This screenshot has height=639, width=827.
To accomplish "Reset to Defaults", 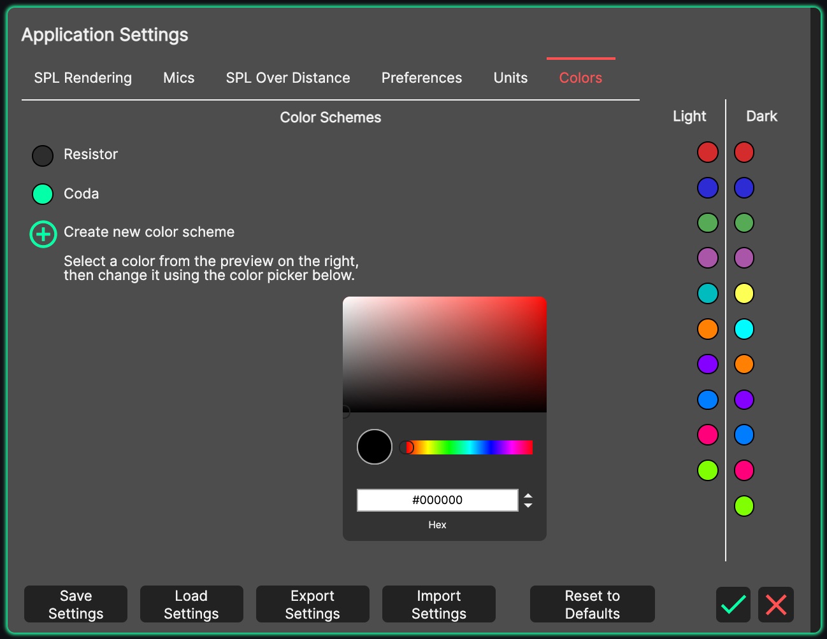I will pyautogui.click(x=593, y=605).
